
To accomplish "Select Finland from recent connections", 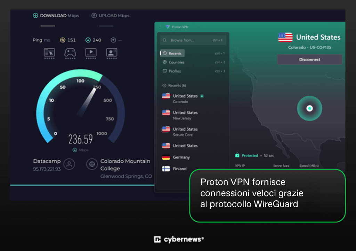I will coord(175,169).
